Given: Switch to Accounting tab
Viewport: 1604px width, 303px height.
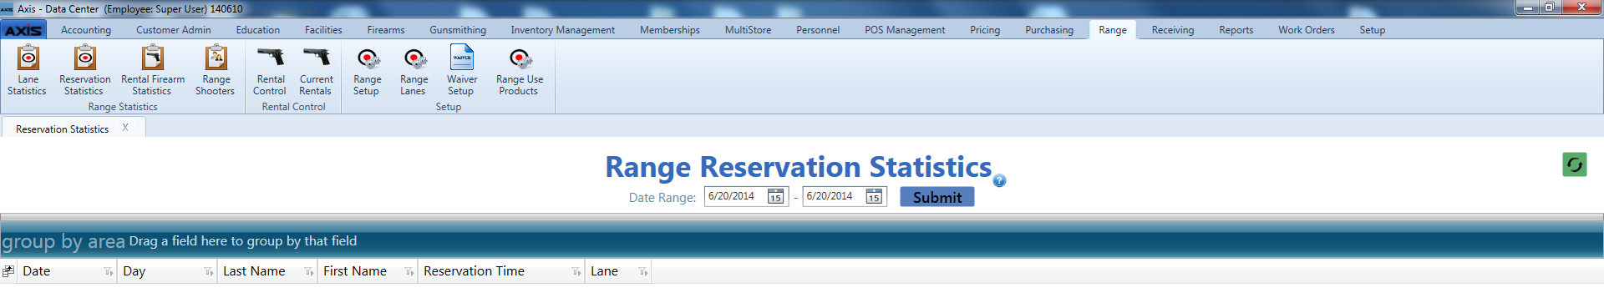Looking at the screenshot, I should pyautogui.click(x=86, y=30).
